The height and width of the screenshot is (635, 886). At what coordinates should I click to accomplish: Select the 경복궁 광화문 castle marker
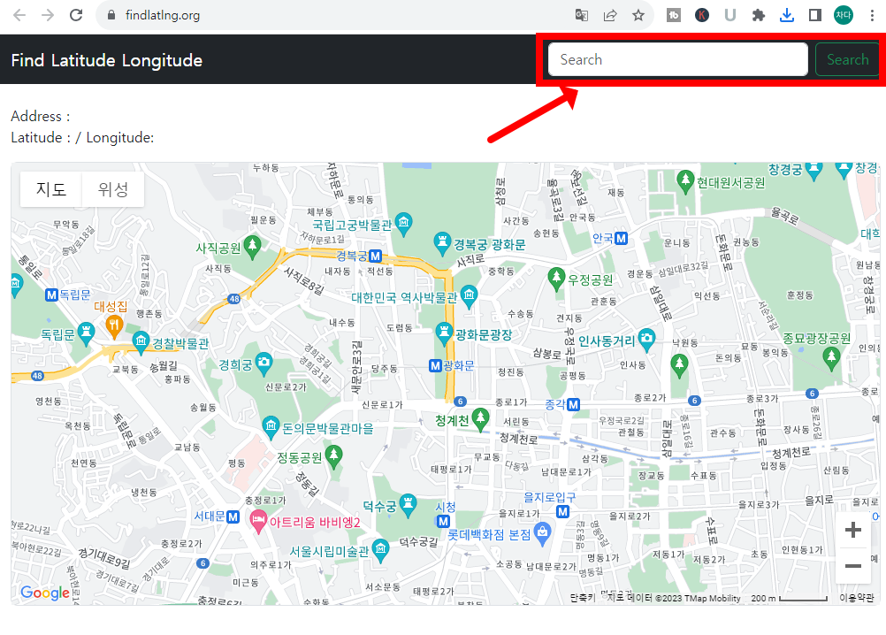click(x=442, y=243)
